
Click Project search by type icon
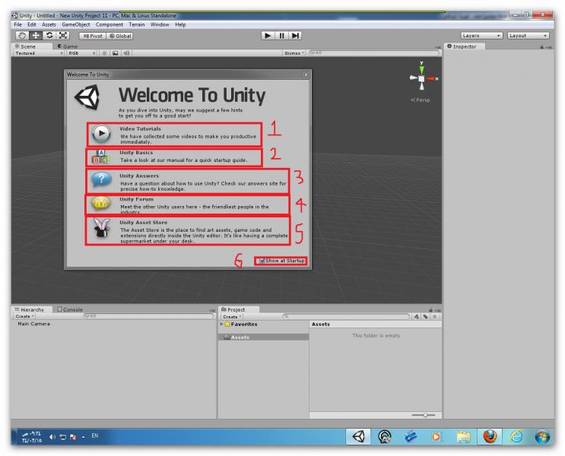click(x=417, y=317)
